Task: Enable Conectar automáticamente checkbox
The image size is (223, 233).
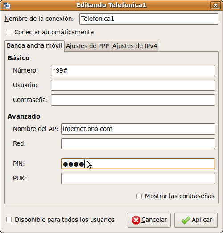Action: click(8, 33)
